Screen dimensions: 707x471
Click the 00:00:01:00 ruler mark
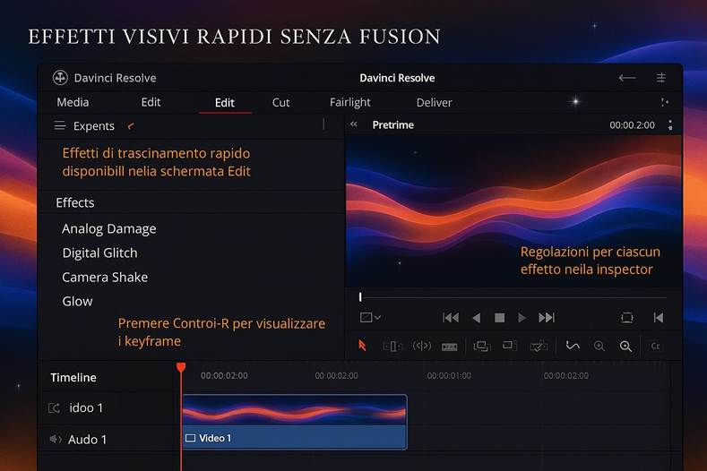[x=449, y=375]
